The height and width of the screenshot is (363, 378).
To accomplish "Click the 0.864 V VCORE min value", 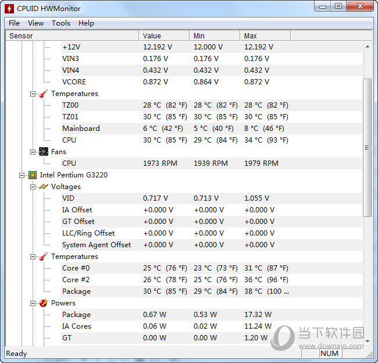I will coord(206,82).
